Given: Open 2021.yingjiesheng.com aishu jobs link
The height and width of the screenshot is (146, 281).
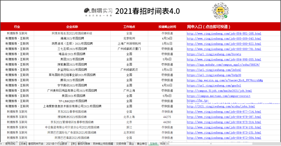Looking at the screenshot, I should pyautogui.click(x=221, y=106).
